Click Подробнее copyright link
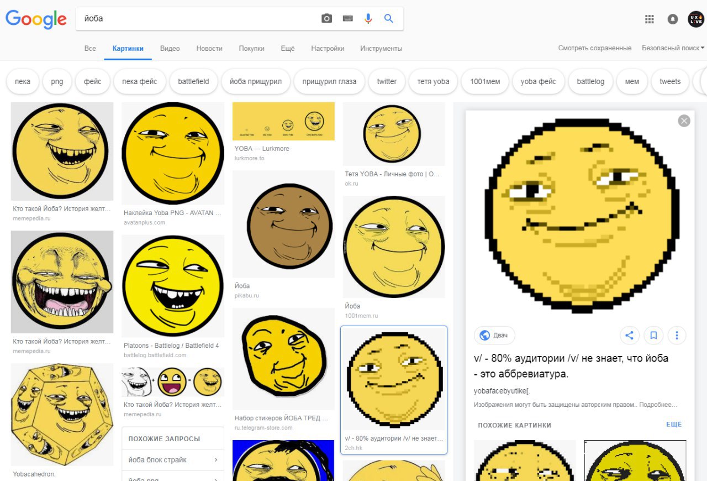Screen dimensions: 707x481 (657, 405)
